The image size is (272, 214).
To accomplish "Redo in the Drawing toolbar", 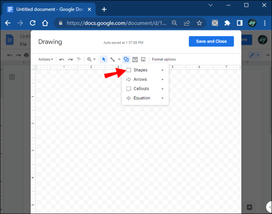I will coord(70,60).
